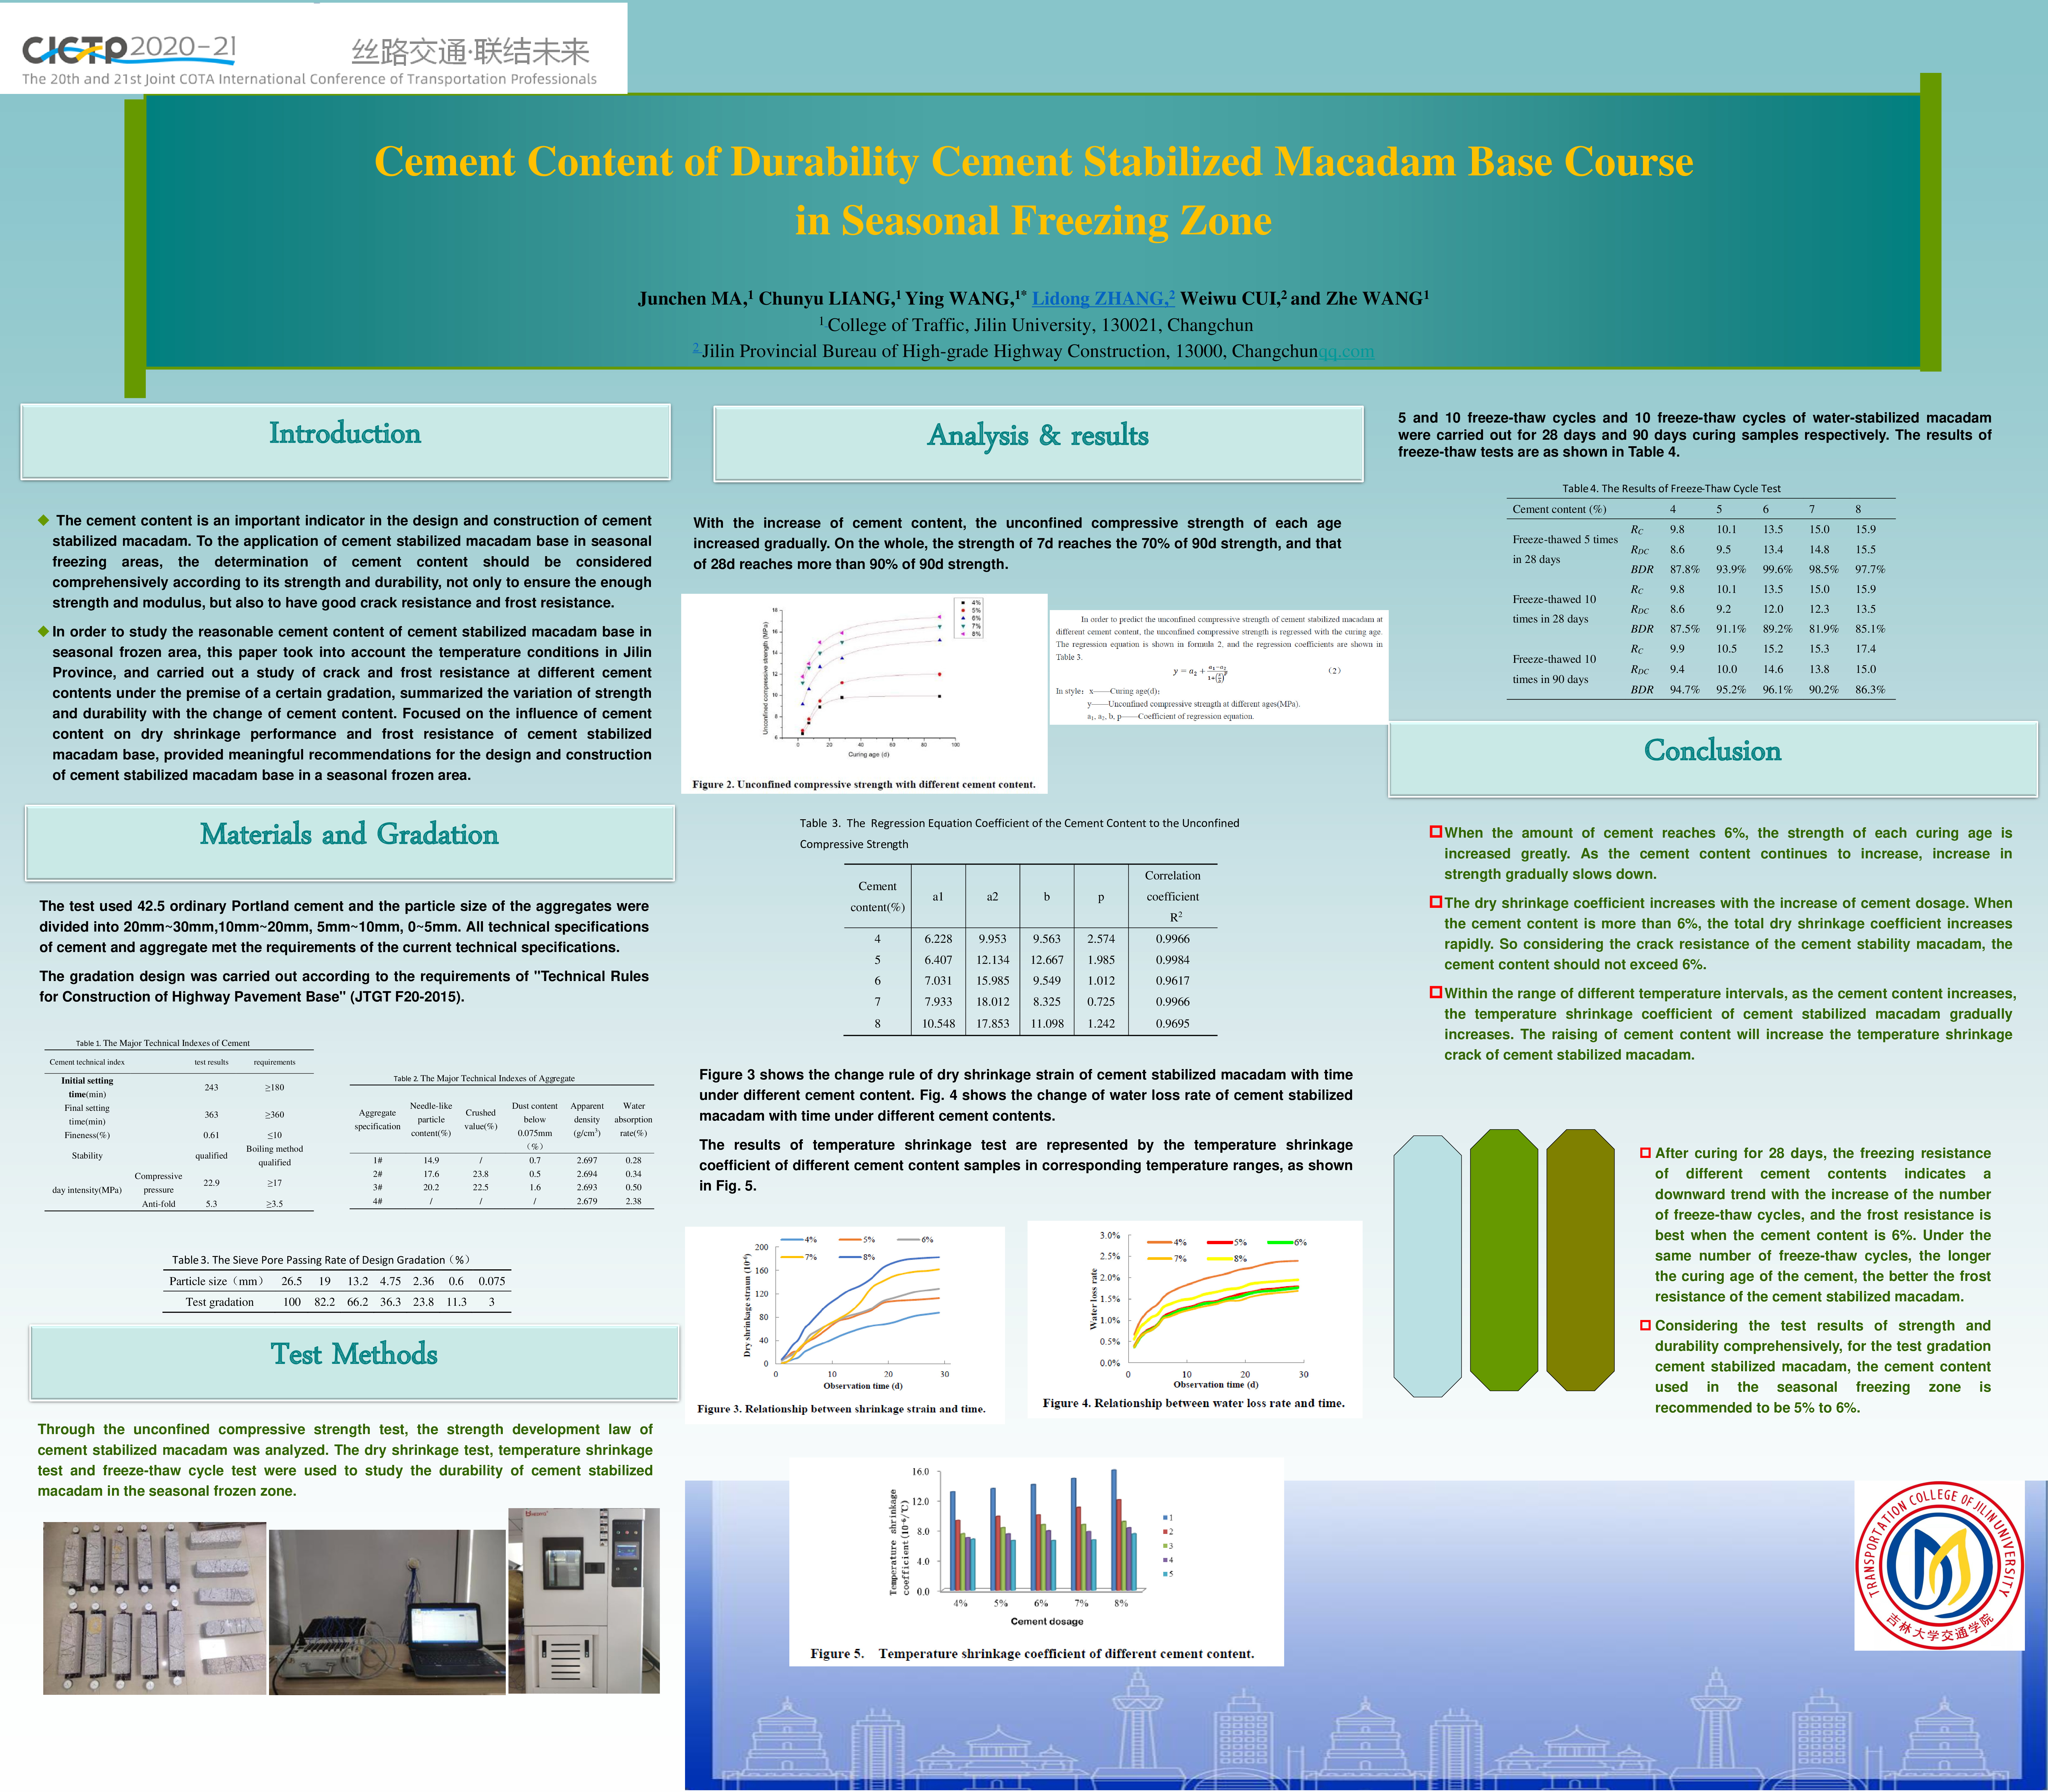
Task: Click 'Initial setting time(min)' row in Table 1
Action: [87, 1087]
